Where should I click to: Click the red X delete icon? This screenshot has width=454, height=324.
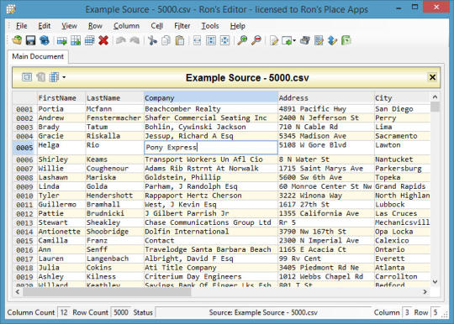point(103,40)
